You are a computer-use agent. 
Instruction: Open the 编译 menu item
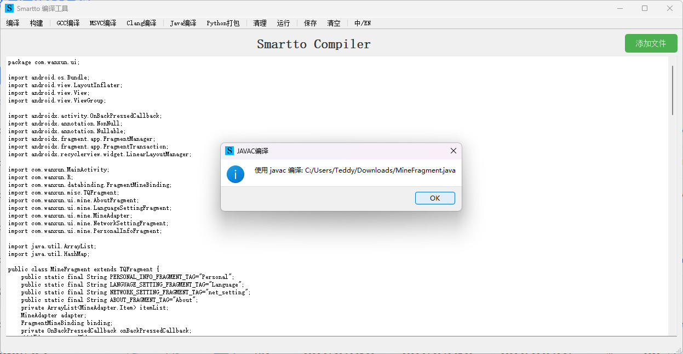tap(13, 23)
